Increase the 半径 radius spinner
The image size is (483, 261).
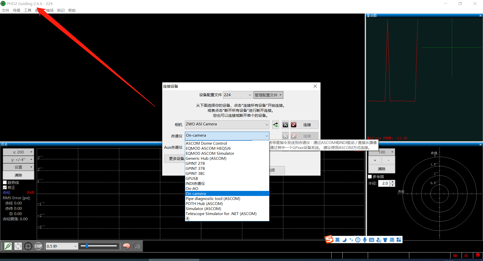point(392,182)
